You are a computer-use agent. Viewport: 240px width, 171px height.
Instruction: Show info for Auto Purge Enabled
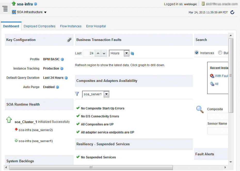click(57, 87)
